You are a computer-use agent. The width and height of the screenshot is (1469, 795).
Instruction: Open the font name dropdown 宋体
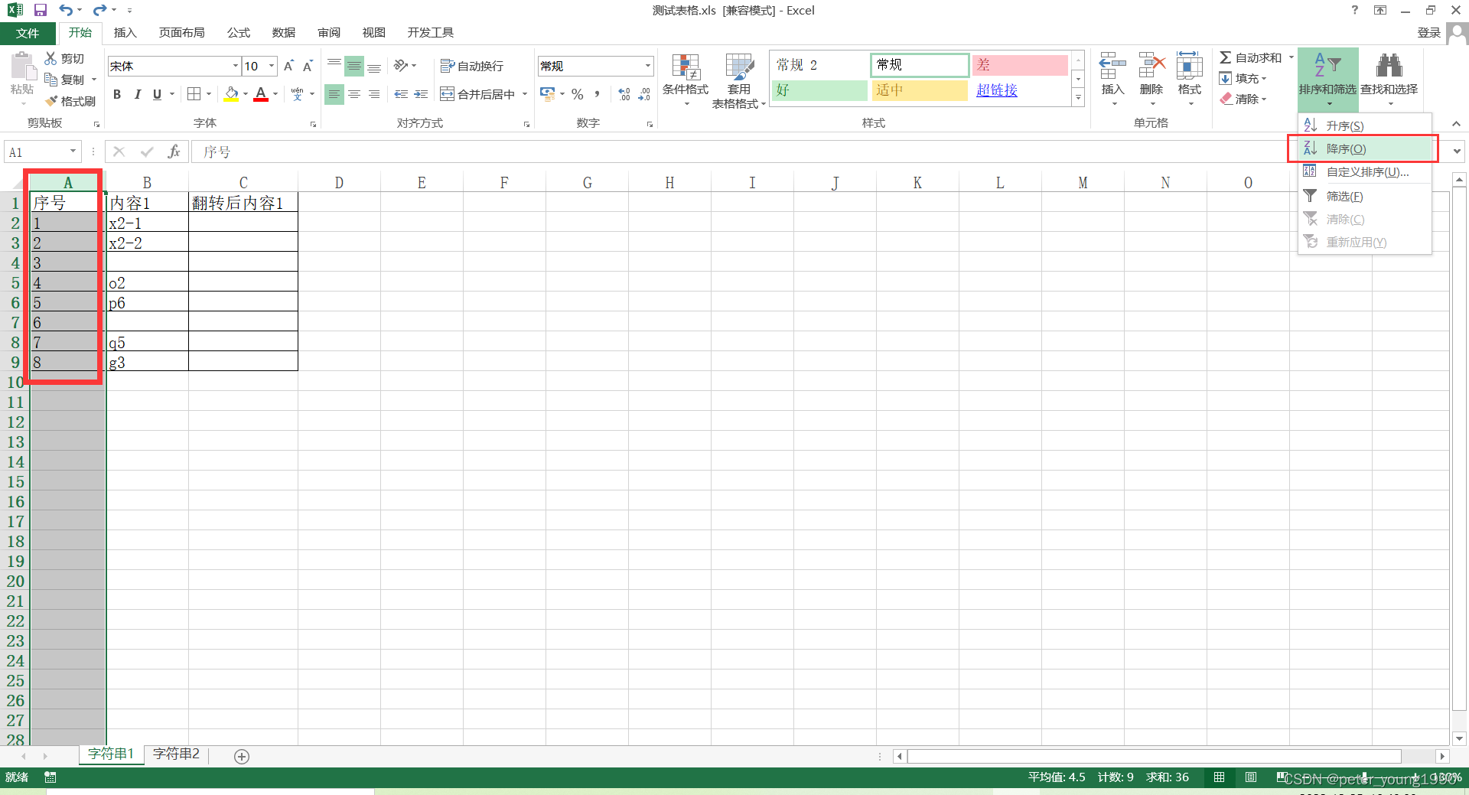235,66
